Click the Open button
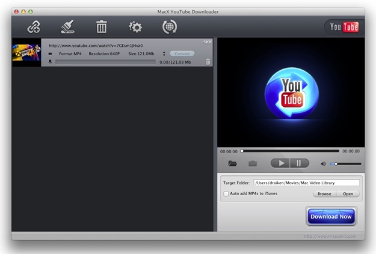 tap(348, 194)
